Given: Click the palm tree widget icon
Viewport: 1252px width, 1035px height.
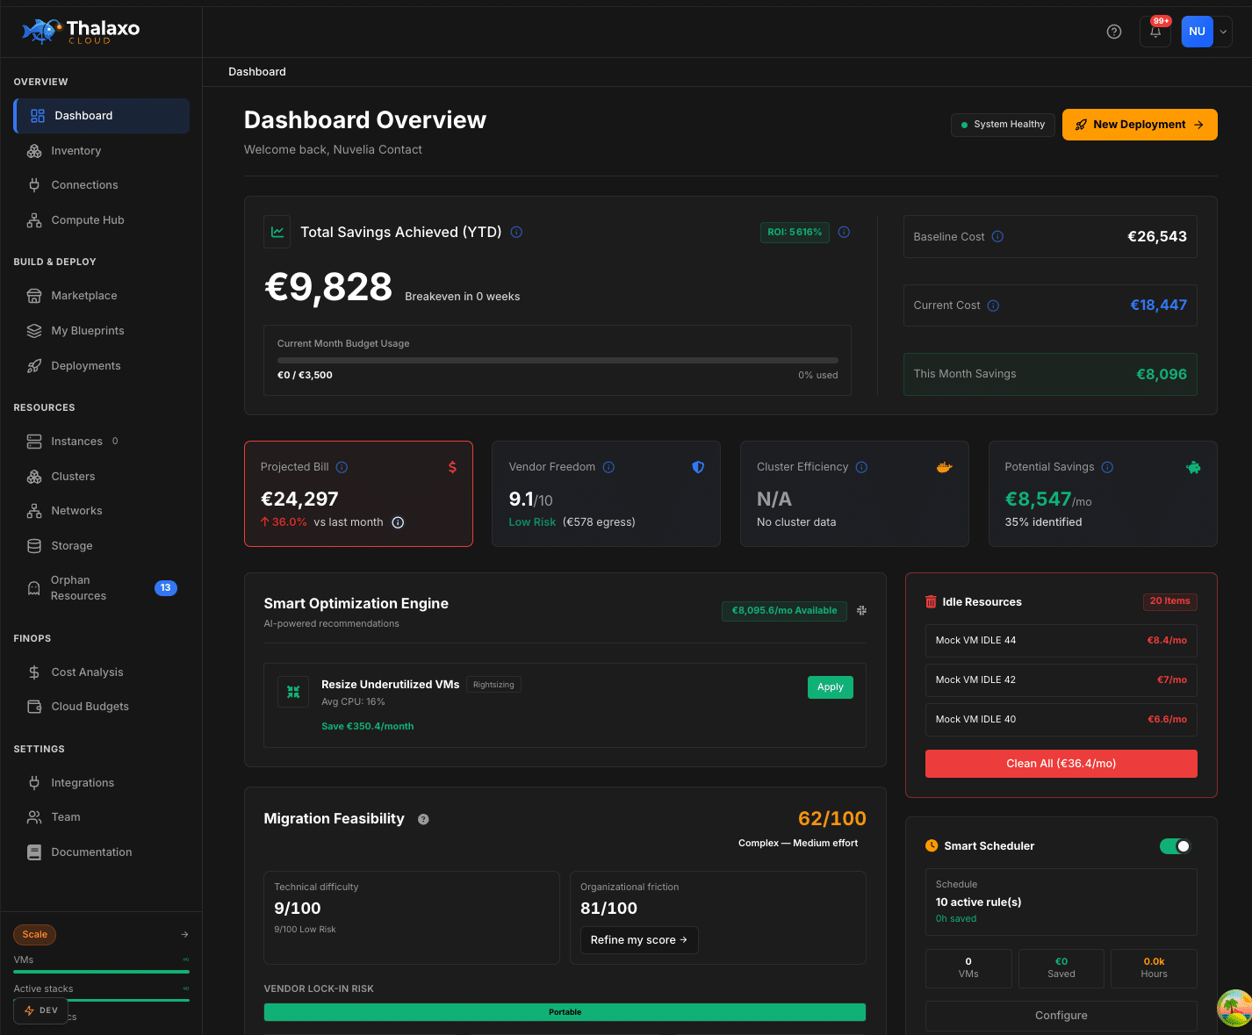Looking at the screenshot, I should click(1234, 1008).
